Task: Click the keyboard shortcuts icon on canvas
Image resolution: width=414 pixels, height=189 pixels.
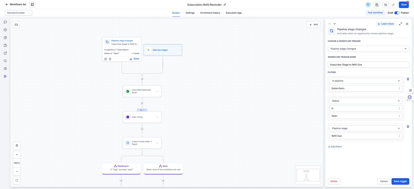Action: coord(16,25)
